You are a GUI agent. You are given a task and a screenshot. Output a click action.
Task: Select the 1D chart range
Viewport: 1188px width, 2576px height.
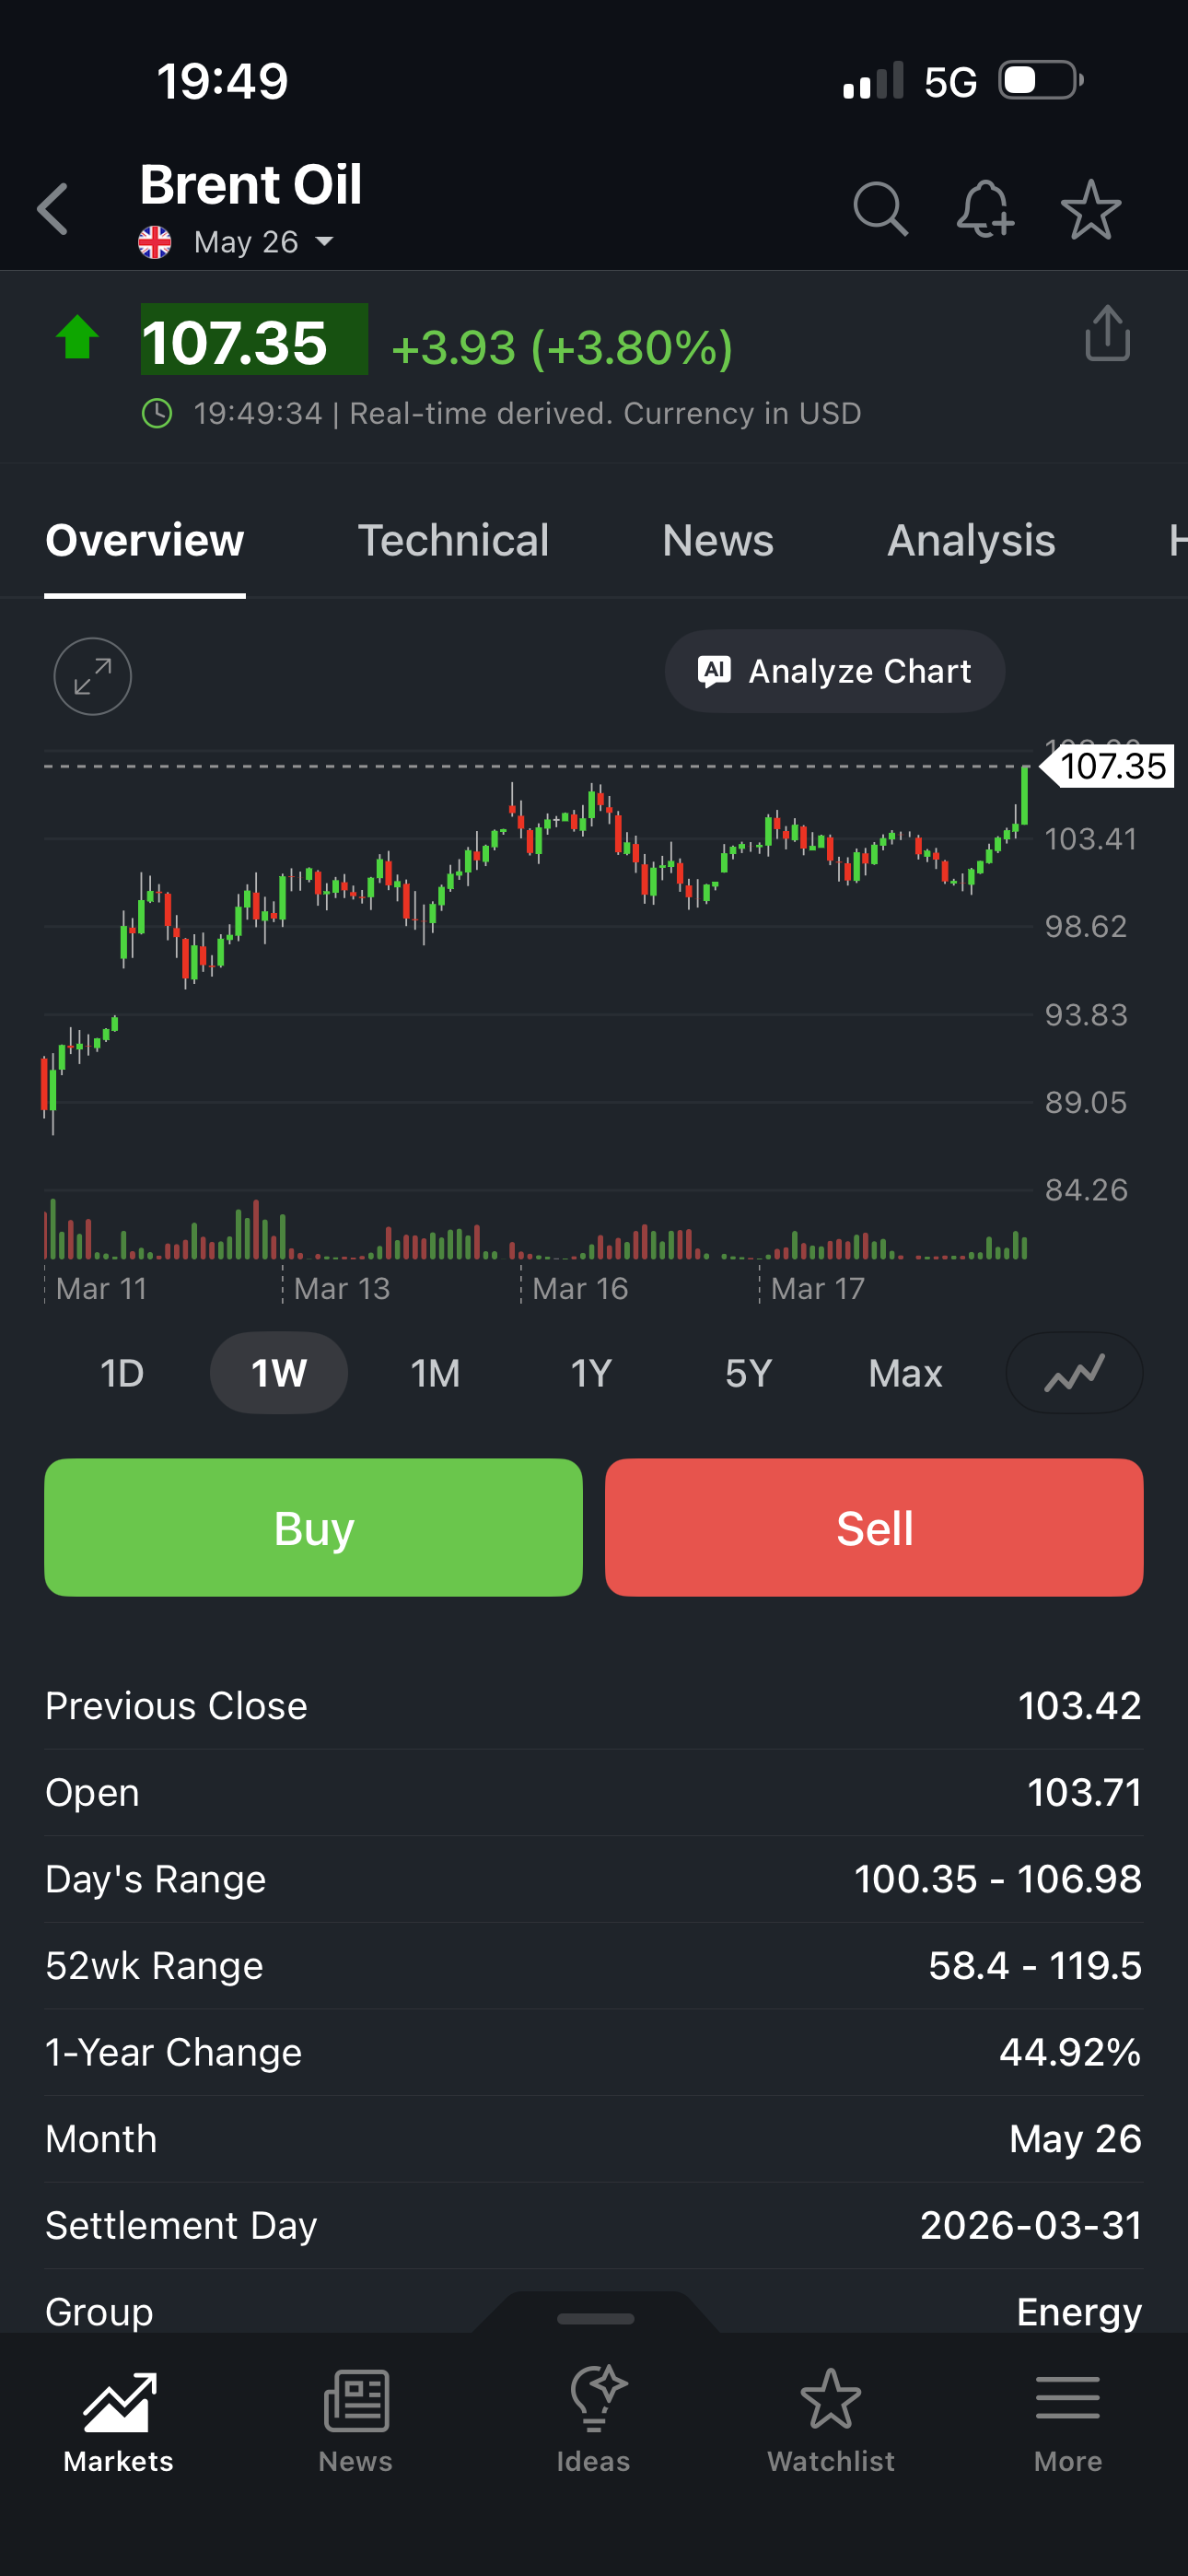(122, 1373)
